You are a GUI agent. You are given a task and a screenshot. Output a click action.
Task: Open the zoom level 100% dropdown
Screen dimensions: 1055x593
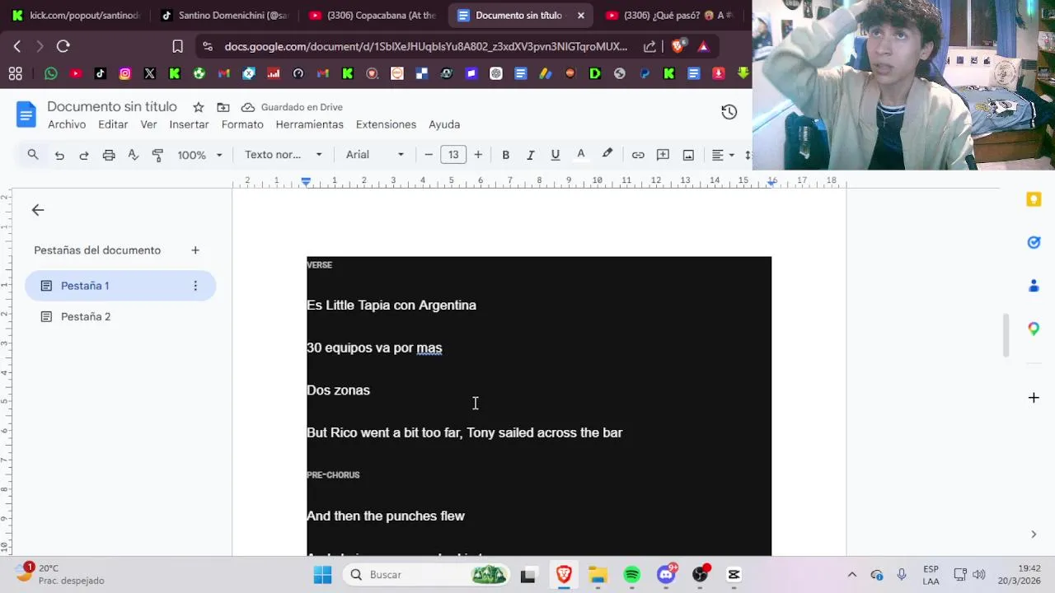click(x=199, y=155)
